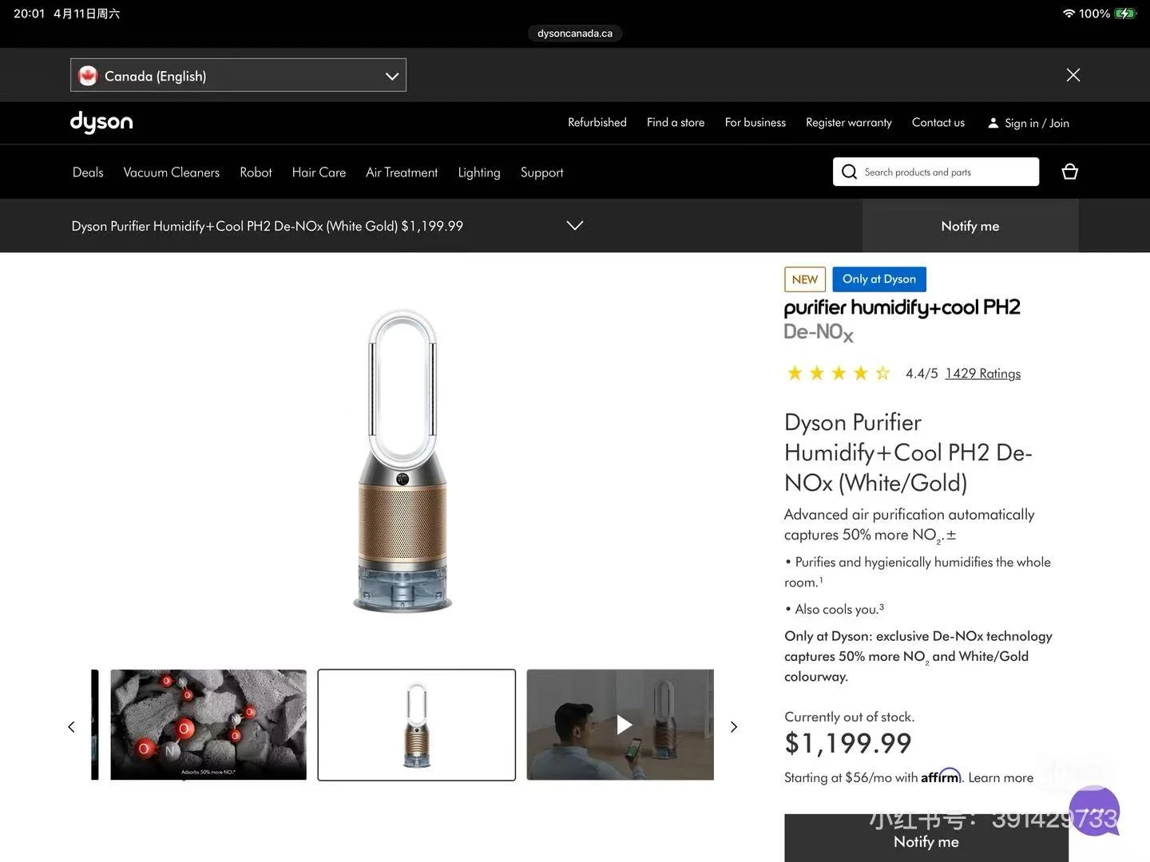Click the main purifier product image

click(402, 461)
